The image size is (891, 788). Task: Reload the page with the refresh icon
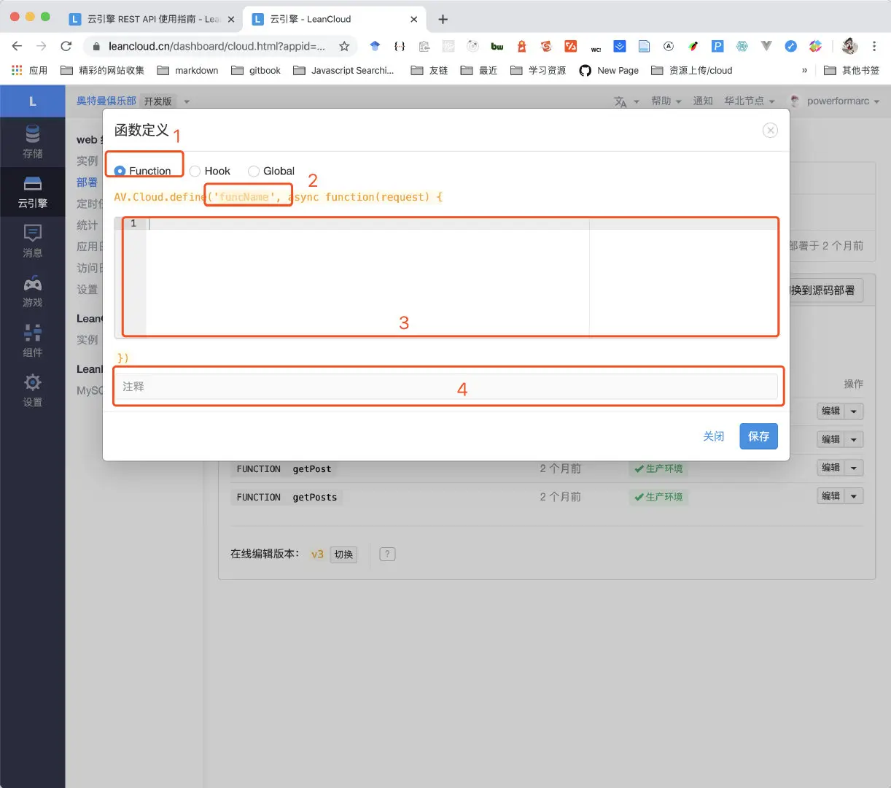(x=66, y=46)
